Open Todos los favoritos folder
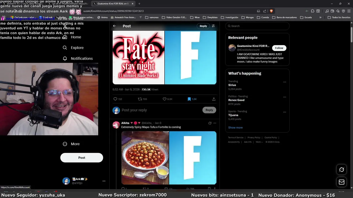The image size is (353, 198). [339, 17]
